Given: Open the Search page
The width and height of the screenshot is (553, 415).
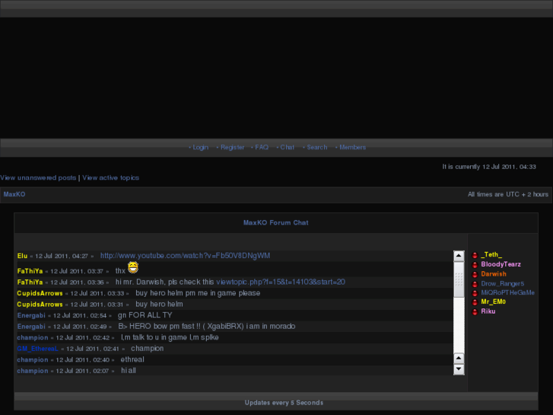Looking at the screenshot, I should (317, 147).
